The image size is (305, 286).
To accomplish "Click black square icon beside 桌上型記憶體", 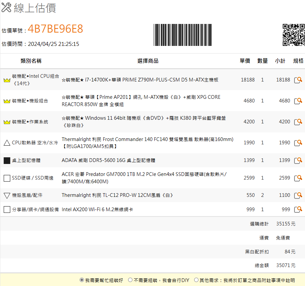I will click(7, 160).
